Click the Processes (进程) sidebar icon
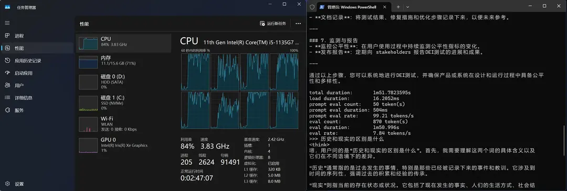 (7, 36)
